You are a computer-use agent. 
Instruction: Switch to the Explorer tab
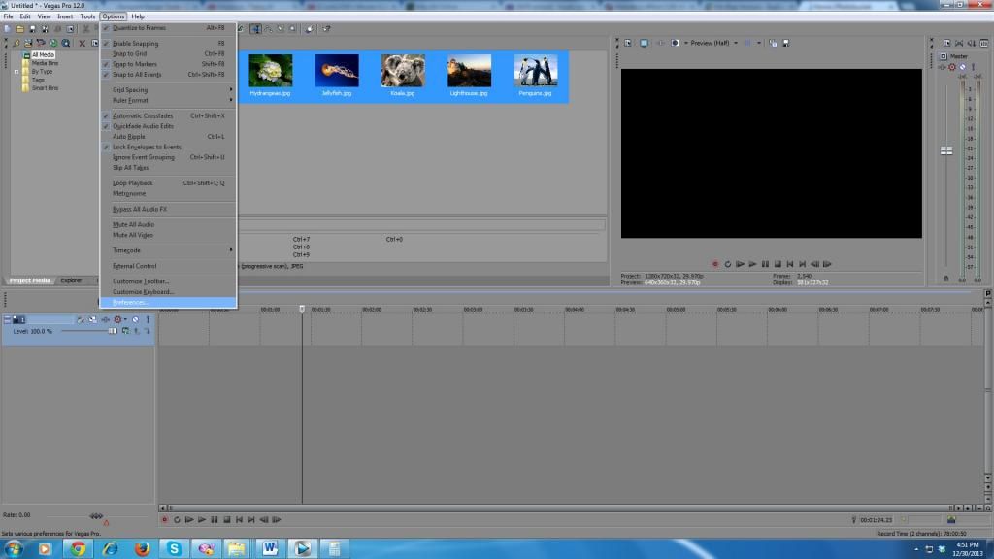point(71,280)
